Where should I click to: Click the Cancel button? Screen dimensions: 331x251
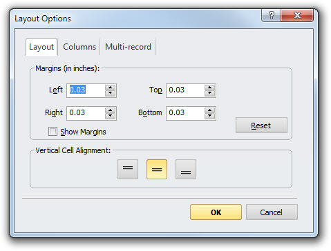[x=272, y=212]
